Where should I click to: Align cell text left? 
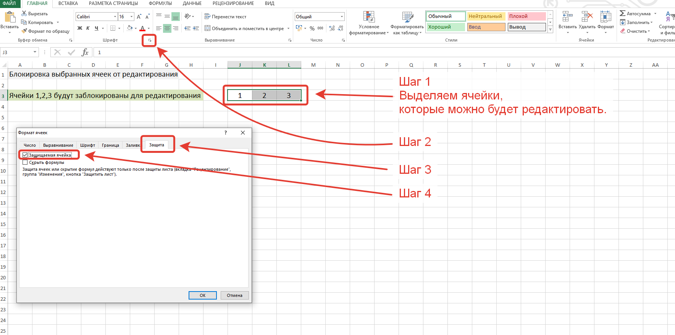click(159, 28)
